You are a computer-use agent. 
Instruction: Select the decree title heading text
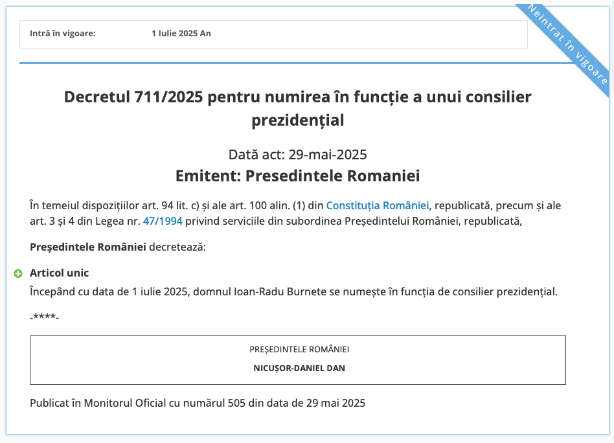tap(297, 109)
